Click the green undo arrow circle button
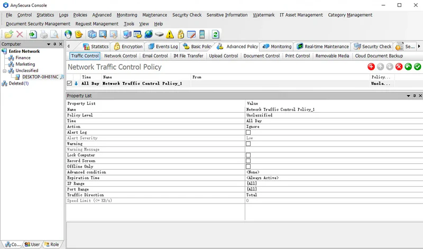This screenshot has height=249, width=423. 408,67
